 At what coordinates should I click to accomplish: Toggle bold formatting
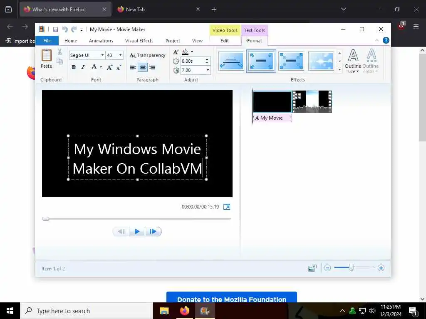click(x=74, y=67)
